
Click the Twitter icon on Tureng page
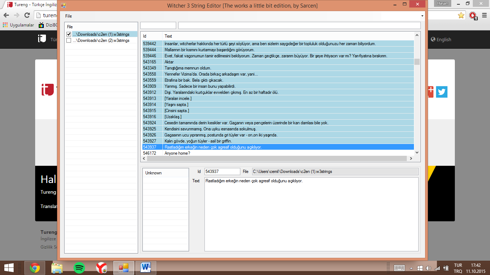coord(442,92)
